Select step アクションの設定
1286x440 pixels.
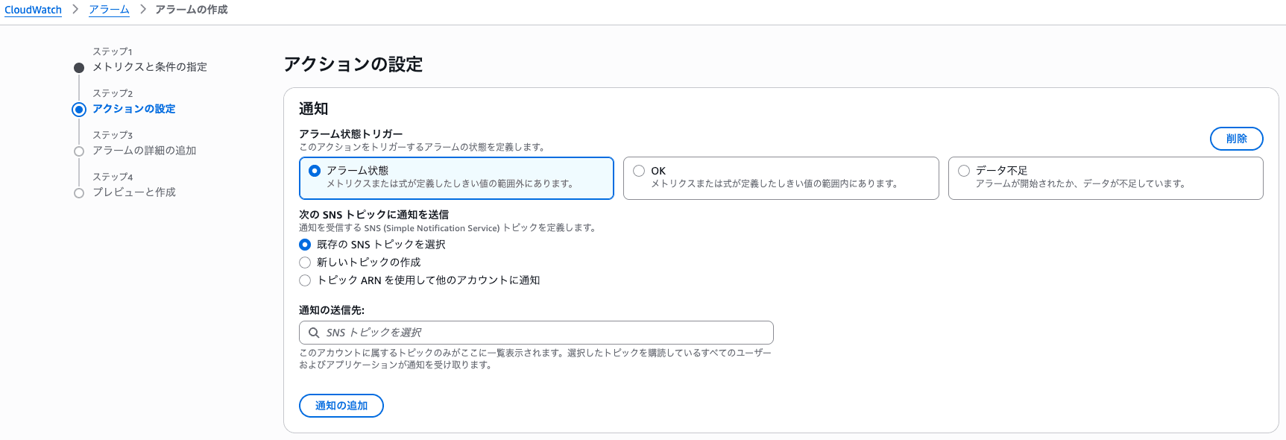134,109
